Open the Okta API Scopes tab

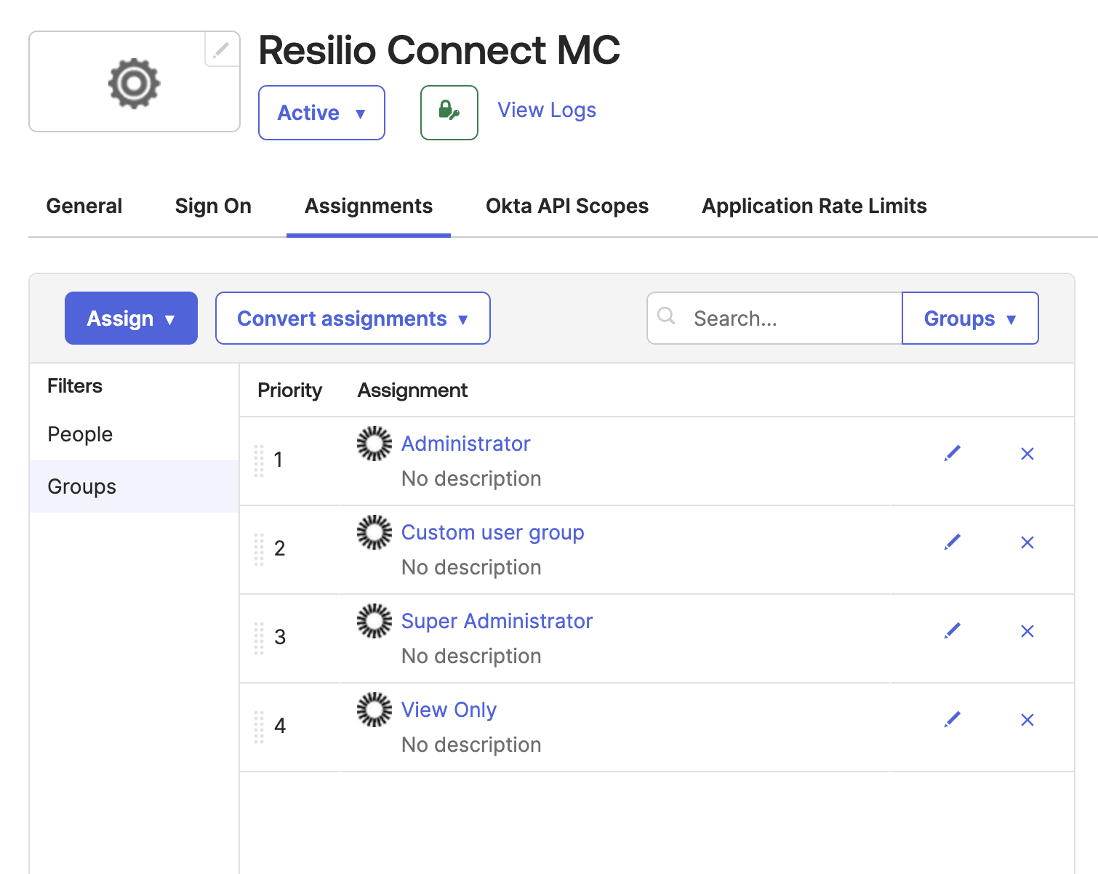tap(566, 207)
